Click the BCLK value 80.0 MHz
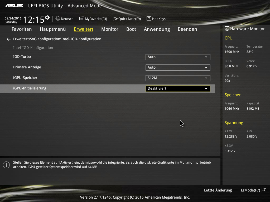Screen dimensions: 270x202 pyautogui.click(x=231, y=66)
